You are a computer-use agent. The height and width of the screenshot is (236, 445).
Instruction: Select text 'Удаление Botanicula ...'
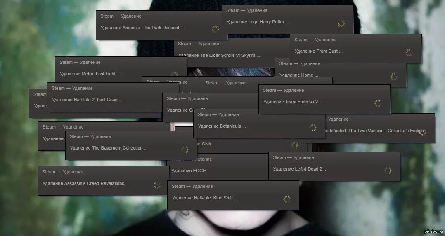click(222, 126)
